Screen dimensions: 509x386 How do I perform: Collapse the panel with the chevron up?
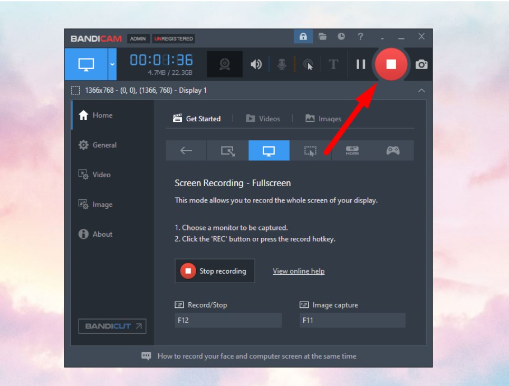coord(421,91)
